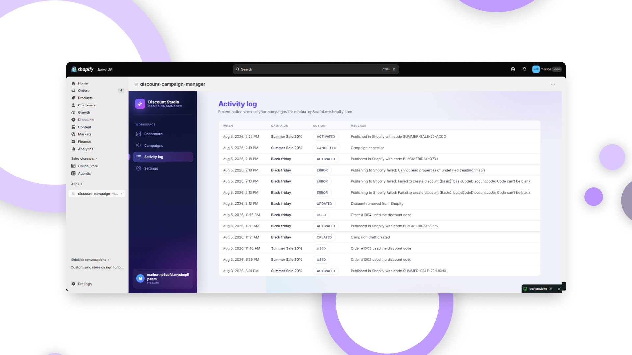Click the pin dot on discount-campaign-manager app
The image size is (632, 355).
click(x=122, y=194)
